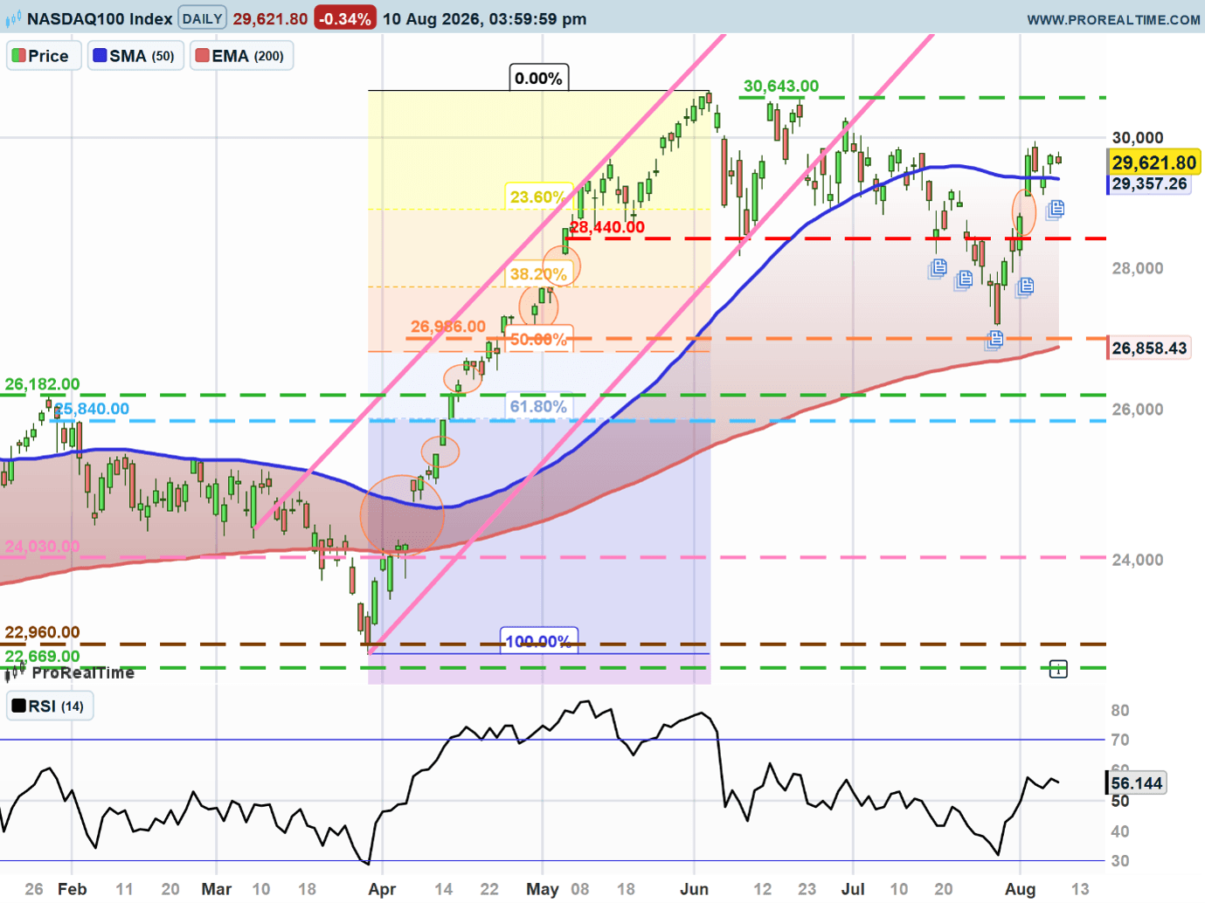This screenshot has width=1205, height=903.
Task: Click the Jul label on the time axis
Action: pyautogui.click(x=853, y=889)
